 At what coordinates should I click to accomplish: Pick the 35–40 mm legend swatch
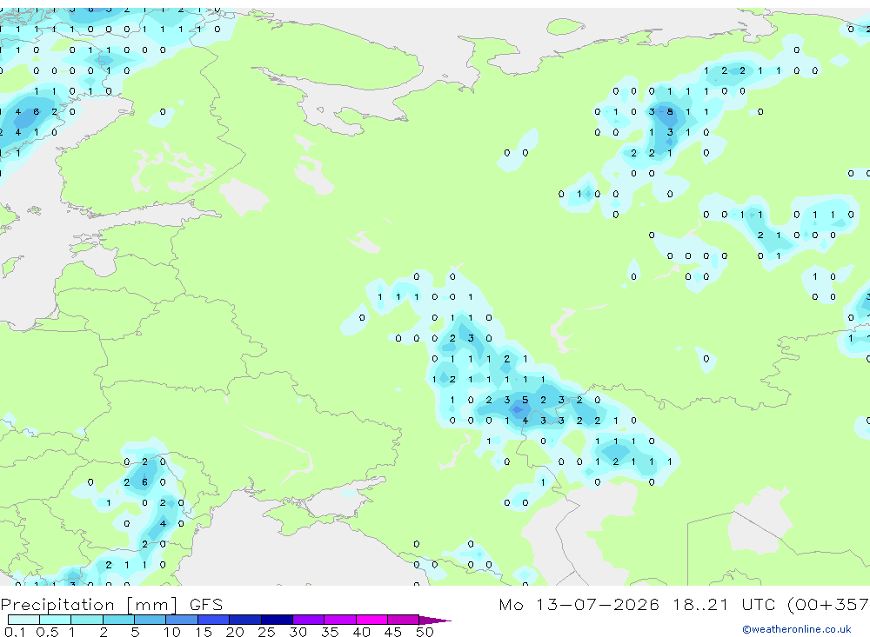[x=340, y=620]
